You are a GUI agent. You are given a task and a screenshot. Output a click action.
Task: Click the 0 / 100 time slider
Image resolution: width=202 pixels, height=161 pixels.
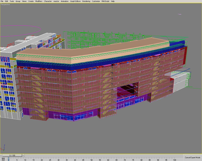pyautogui.click(x=12, y=155)
